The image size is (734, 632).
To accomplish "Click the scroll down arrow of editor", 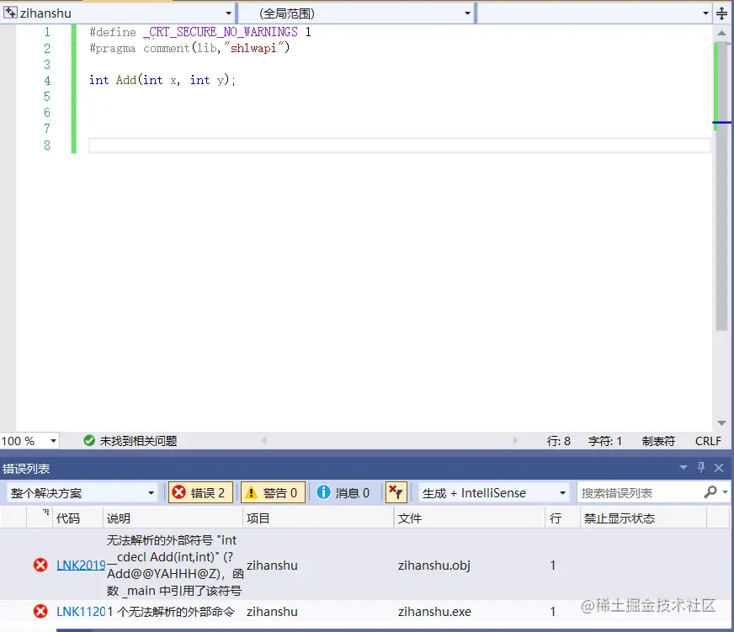I will [x=721, y=422].
